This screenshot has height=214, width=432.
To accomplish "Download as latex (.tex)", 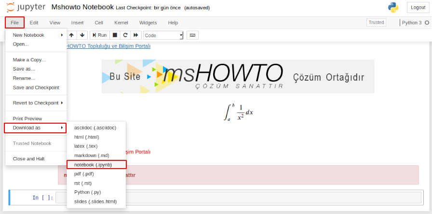I will [x=96, y=146].
